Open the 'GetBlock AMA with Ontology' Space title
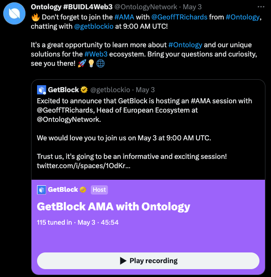271x277 pixels. (113, 206)
